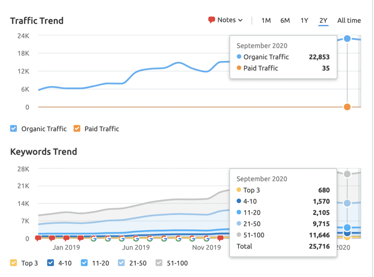Viewport: 374px width, 277px height.
Task: Open the first Google update icon on the timeline
Action: (x=93, y=238)
